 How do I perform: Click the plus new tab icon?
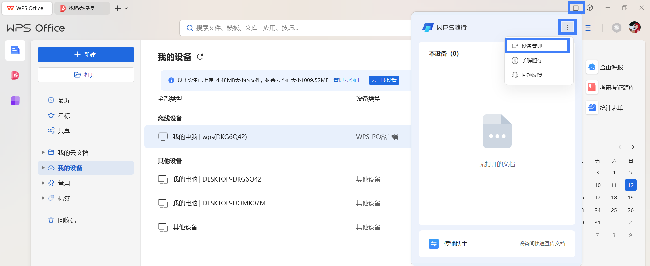117,8
